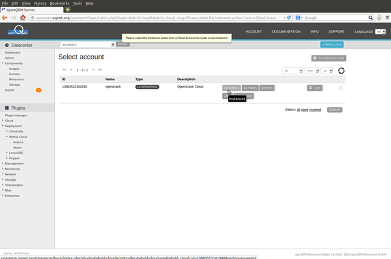Open the Documentation top navigation item

pos(286,31)
